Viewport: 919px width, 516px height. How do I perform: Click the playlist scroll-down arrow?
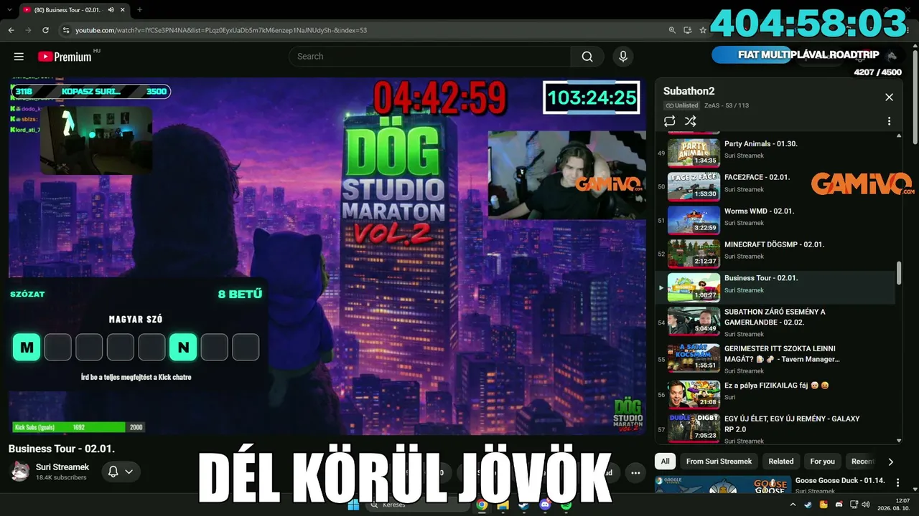coord(899,441)
